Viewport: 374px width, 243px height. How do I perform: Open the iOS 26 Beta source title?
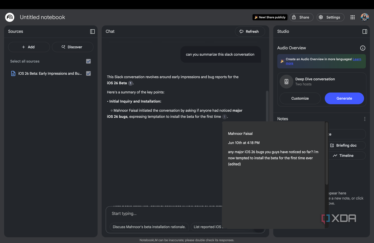(50, 73)
